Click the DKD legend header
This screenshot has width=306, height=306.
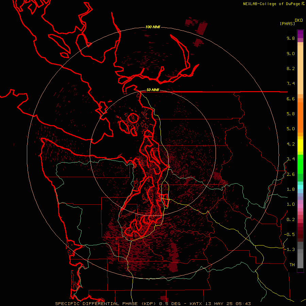(299, 20)
